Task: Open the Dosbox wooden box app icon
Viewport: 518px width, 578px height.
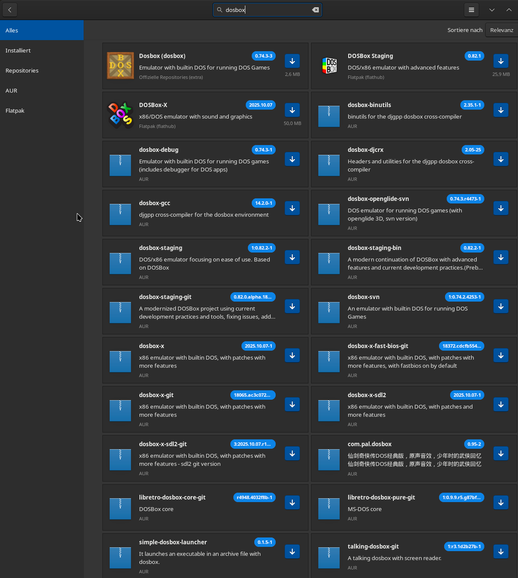Action: tap(120, 66)
